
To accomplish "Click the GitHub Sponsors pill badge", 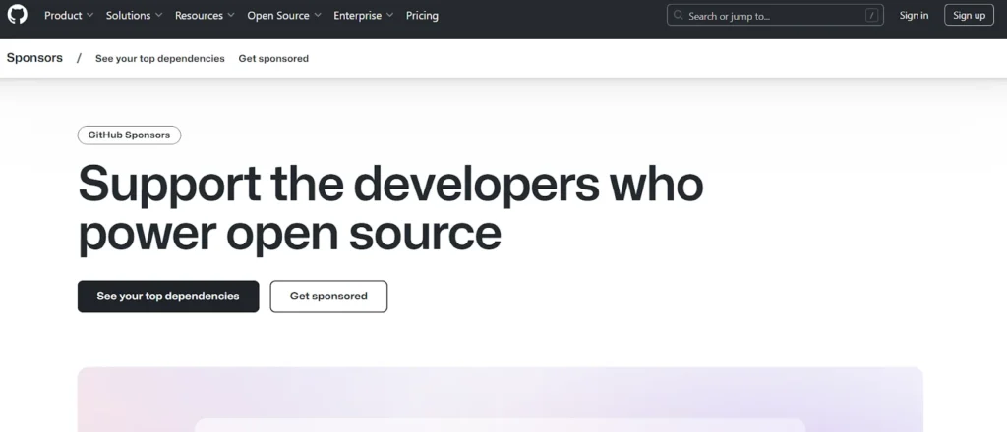I will tap(129, 135).
